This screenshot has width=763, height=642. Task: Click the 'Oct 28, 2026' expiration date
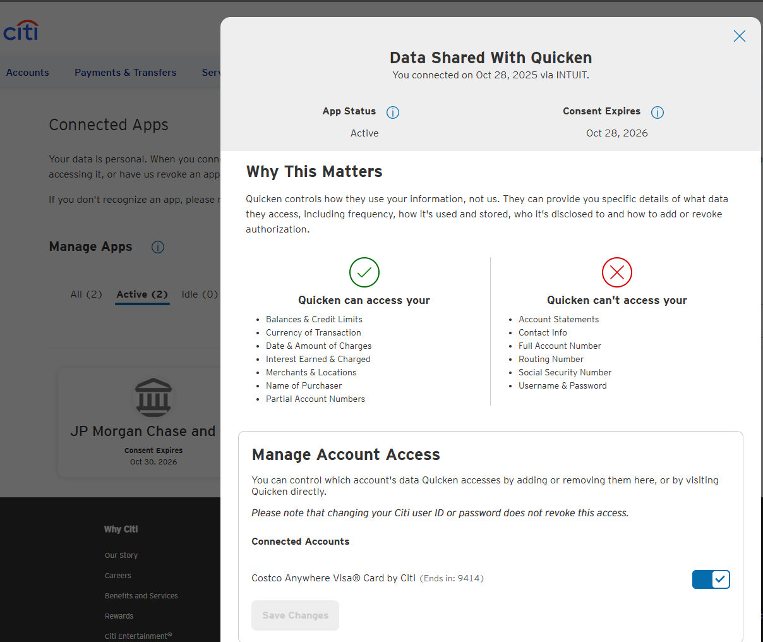coord(617,133)
